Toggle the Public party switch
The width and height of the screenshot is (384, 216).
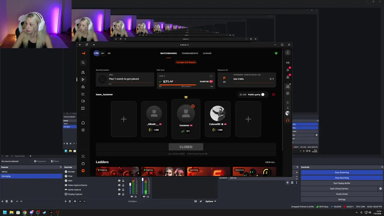(263, 94)
